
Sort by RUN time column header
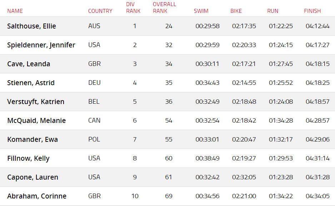(272, 11)
